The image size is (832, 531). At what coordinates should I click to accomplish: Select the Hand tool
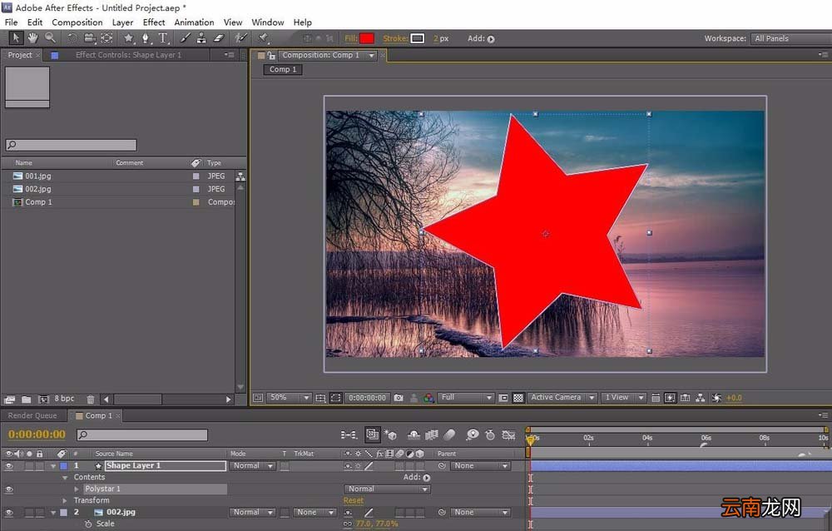[x=33, y=37]
